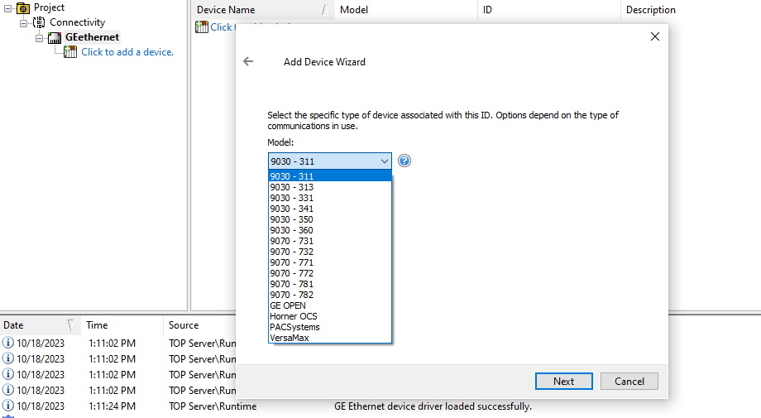Select the 9070 - 731 model
The image size is (761, 418).
(x=330, y=241)
